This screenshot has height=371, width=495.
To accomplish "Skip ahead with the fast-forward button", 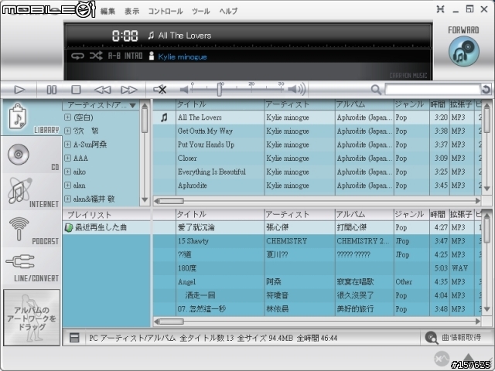I will click(129, 90).
